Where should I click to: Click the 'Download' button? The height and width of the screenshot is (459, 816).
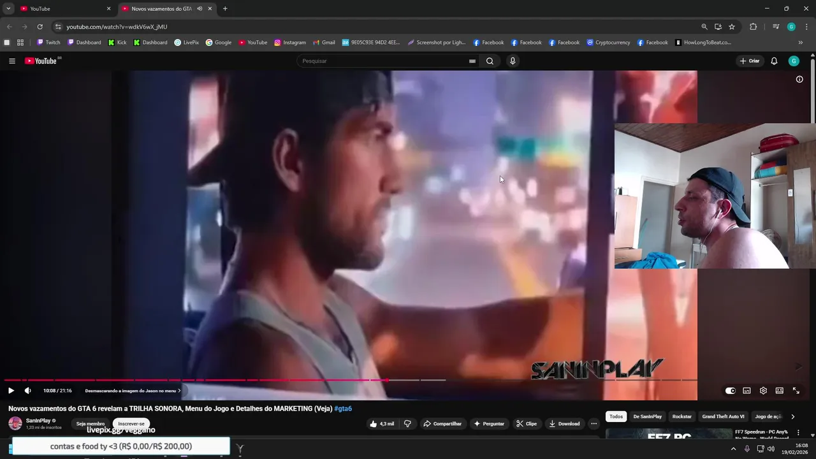click(564, 424)
